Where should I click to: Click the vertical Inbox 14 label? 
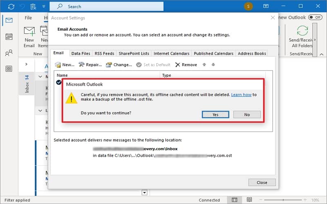click(27, 84)
